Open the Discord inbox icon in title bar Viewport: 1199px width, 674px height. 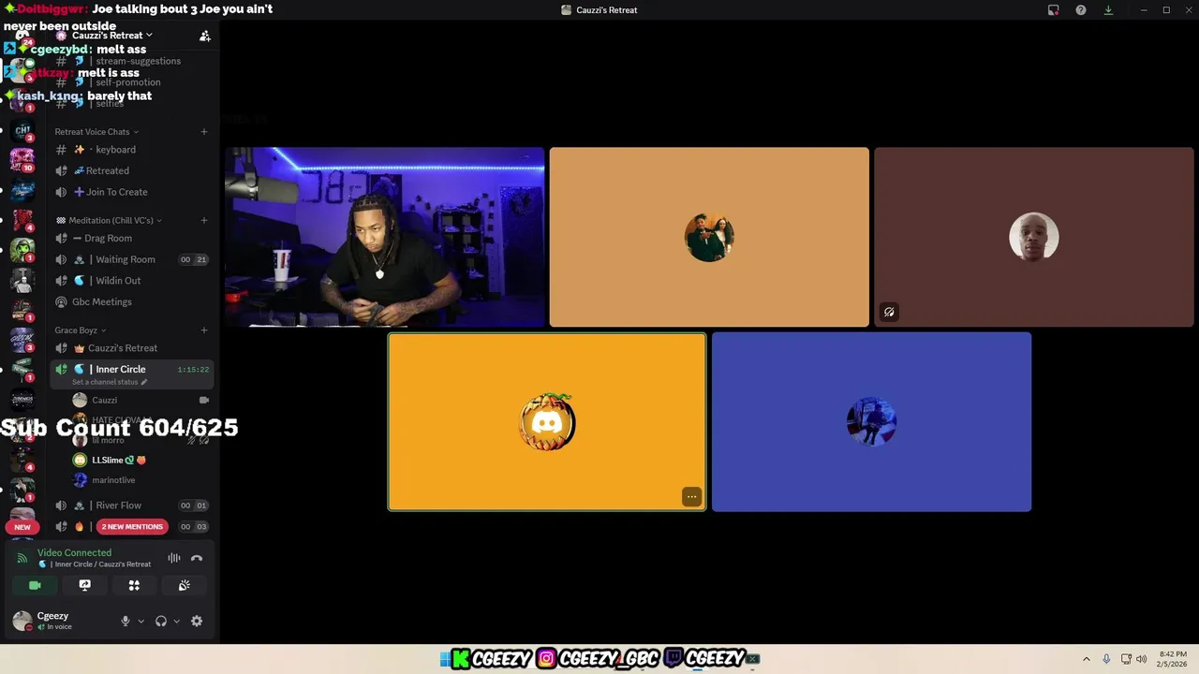click(x=1053, y=10)
